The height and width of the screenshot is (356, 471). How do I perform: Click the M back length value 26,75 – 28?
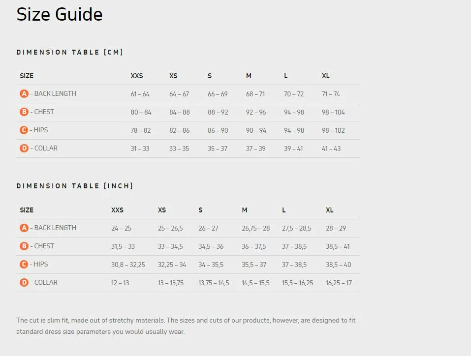click(x=255, y=228)
